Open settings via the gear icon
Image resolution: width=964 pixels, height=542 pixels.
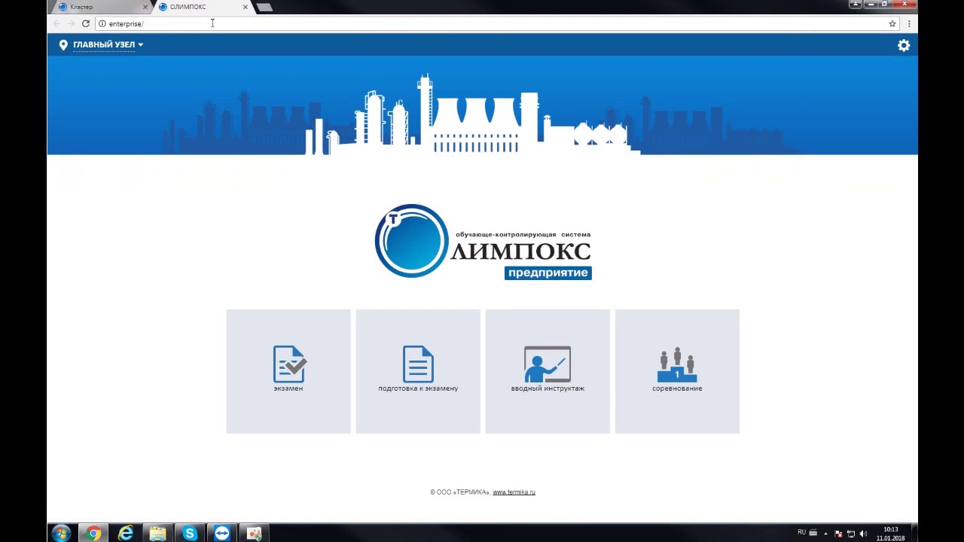tap(904, 45)
